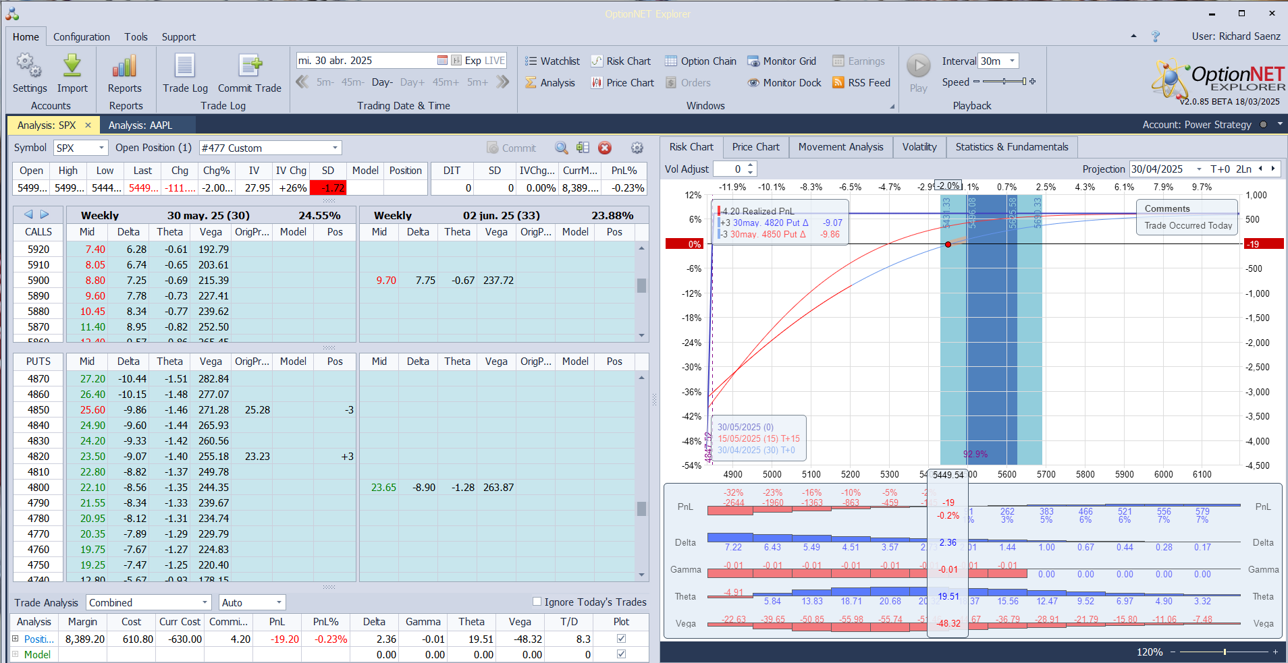Viewport: 1288px width, 663px height.
Task: Open the Analysis window from the ribbon
Action: tap(550, 83)
